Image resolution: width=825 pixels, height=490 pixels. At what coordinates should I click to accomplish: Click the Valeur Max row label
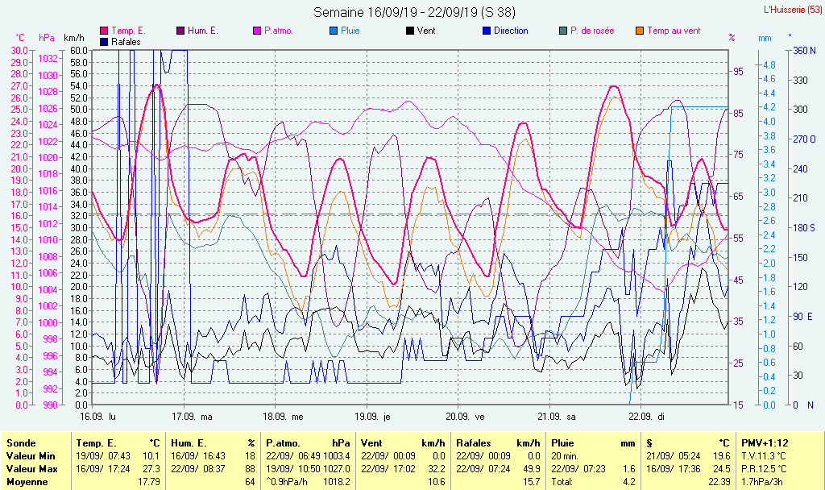(x=31, y=469)
